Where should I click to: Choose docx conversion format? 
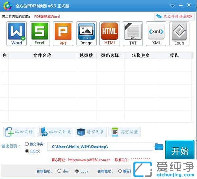click(77, 171)
